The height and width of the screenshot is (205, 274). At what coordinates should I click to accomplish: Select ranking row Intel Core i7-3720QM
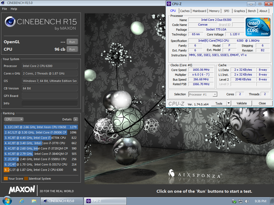[x=41, y=148]
